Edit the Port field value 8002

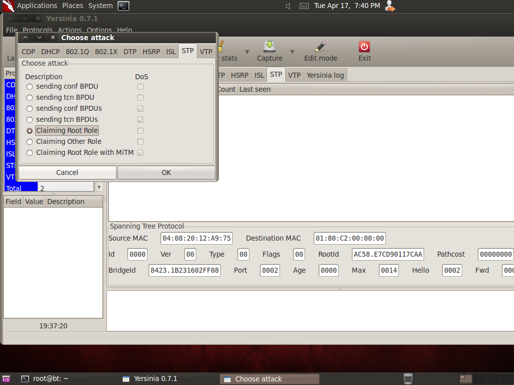pos(270,270)
